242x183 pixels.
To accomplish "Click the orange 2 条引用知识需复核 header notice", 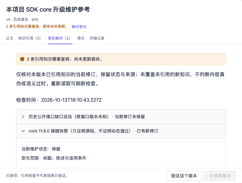I will (37, 26).
